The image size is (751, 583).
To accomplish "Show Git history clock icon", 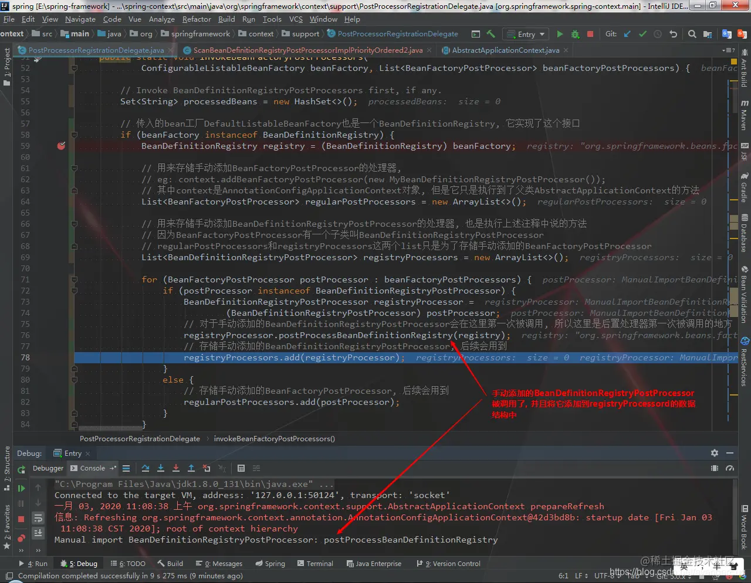I will click(x=658, y=34).
